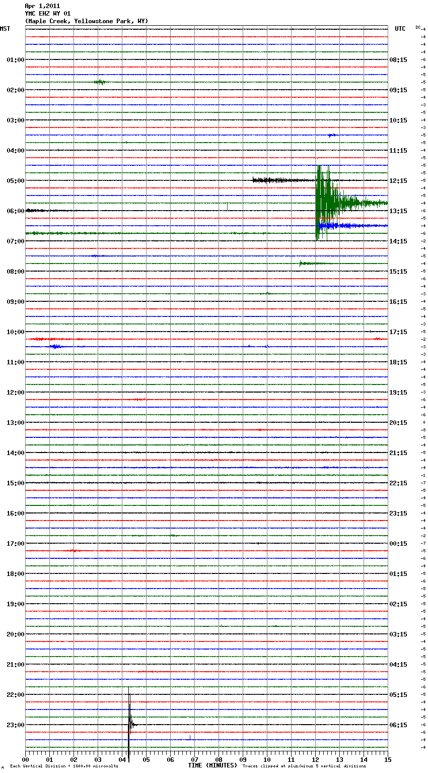Select the "14:00" MST time label
The height and width of the screenshot is (773, 428).
tap(16, 453)
